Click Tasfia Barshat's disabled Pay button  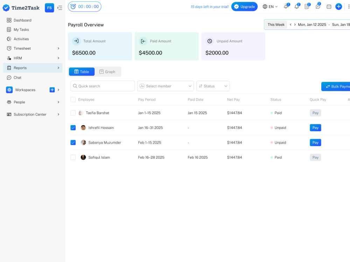[315, 113]
